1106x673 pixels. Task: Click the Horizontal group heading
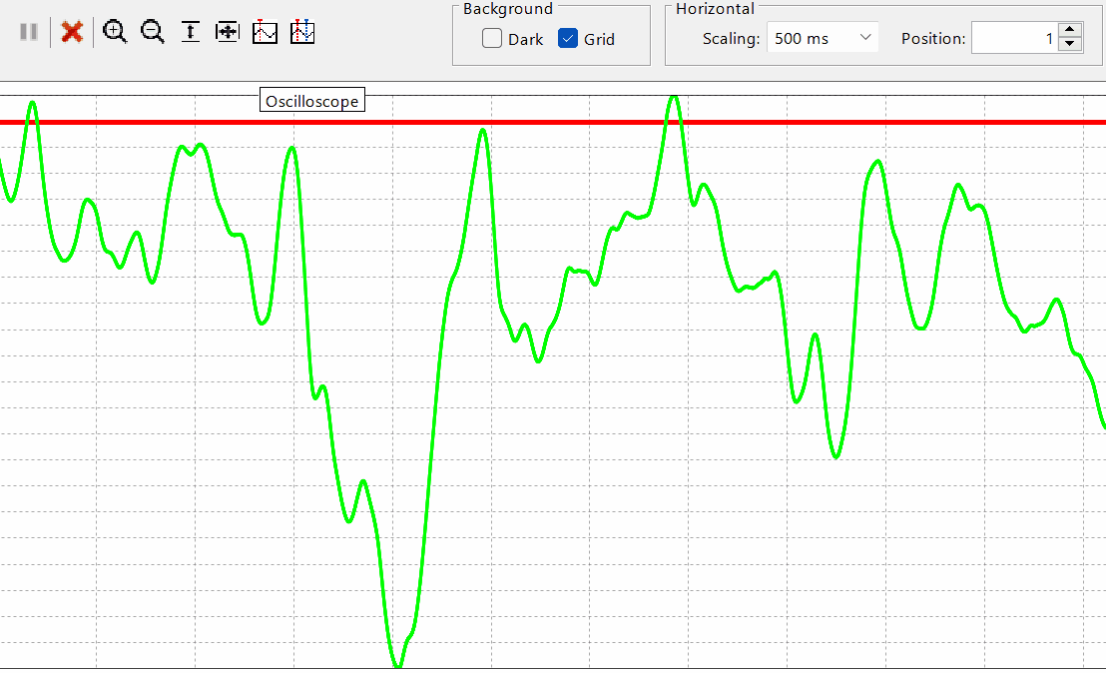point(715,9)
